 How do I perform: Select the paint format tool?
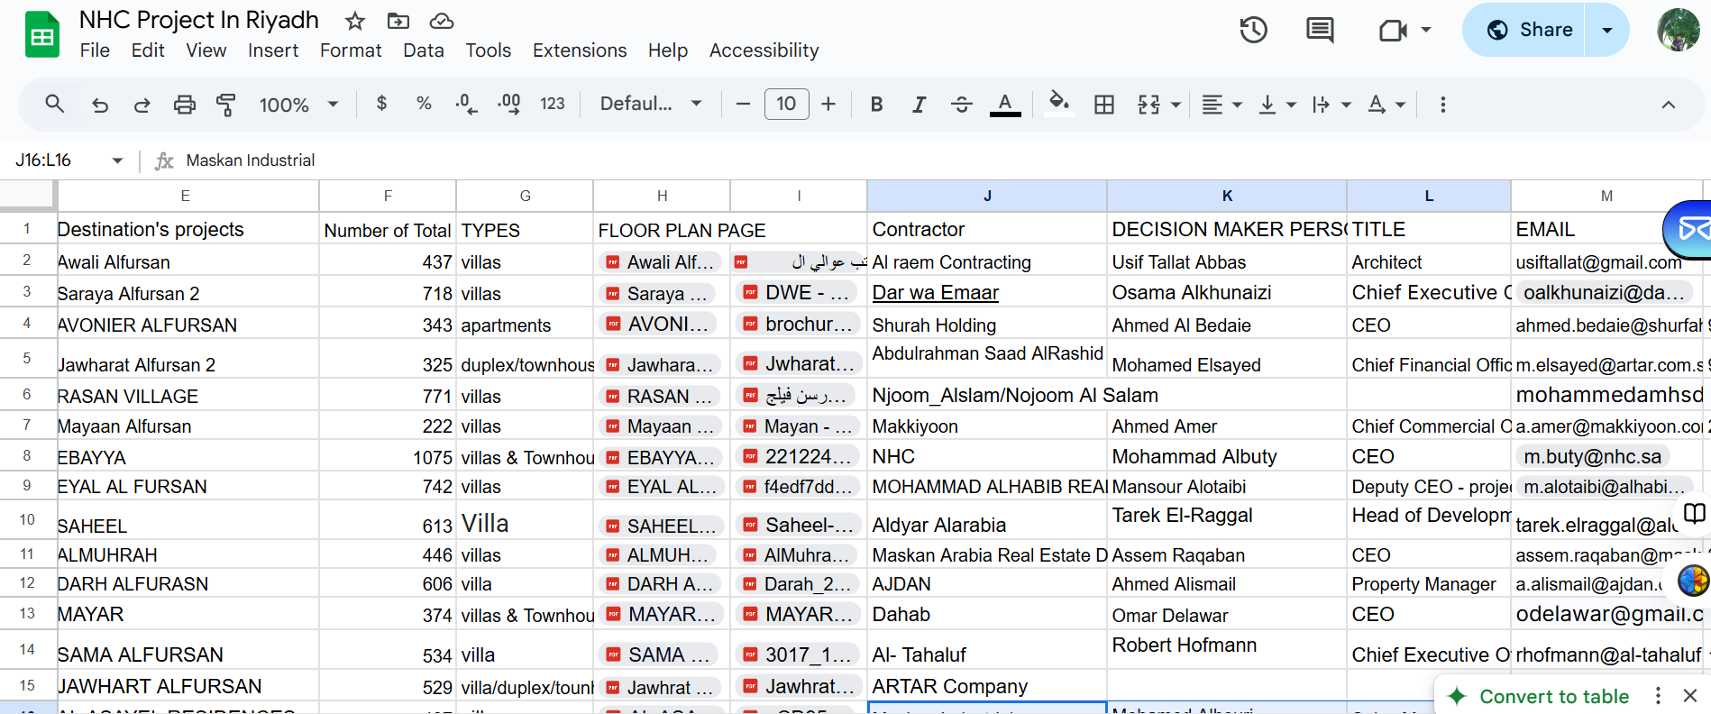point(226,105)
